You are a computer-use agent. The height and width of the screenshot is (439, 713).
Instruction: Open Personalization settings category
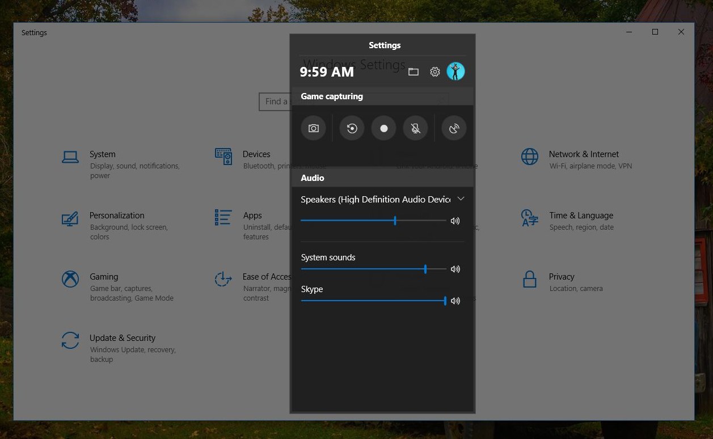pos(115,226)
